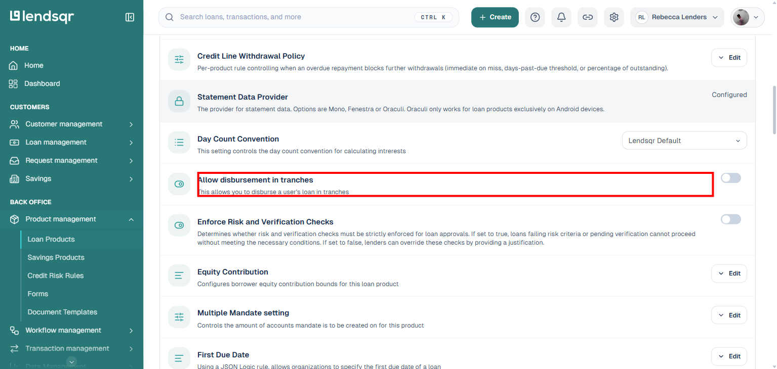Open the Dashboard sidebar item
The height and width of the screenshot is (369, 777).
coord(71,83)
